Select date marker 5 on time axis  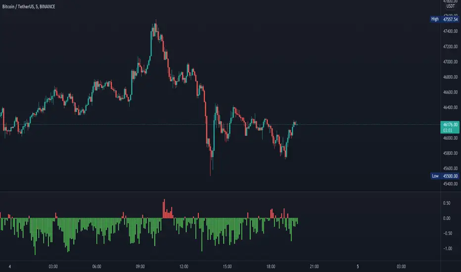[x=358, y=266]
